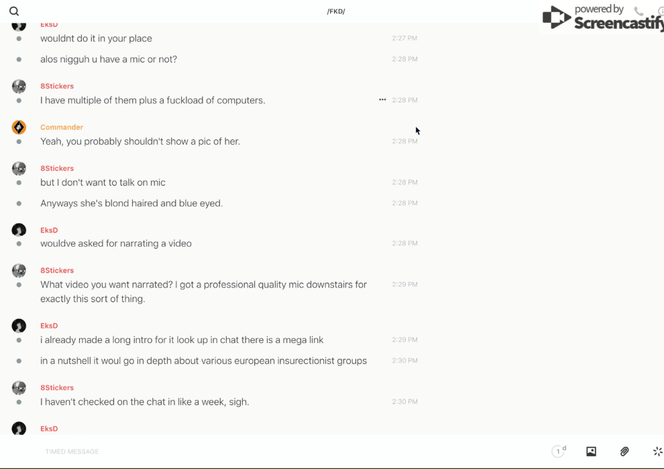Click 8Stickers avatar beside checked chat message
Image resolution: width=664 pixels, height=469 pixels.
pyautogui.click(x=19, y=388)
